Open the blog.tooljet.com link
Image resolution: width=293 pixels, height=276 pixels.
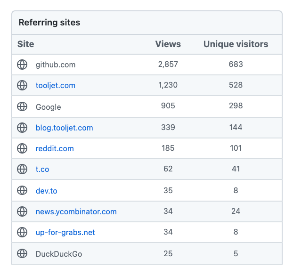[x=64, y=128]
